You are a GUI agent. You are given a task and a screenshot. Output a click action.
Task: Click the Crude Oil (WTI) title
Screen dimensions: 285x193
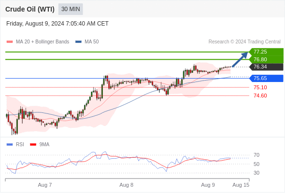[x=30, y=9]
